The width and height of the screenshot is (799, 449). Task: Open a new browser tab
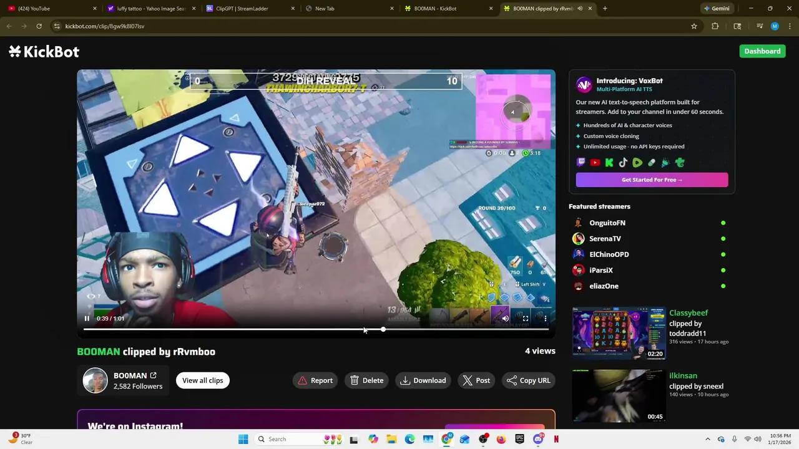click(605, 9)
